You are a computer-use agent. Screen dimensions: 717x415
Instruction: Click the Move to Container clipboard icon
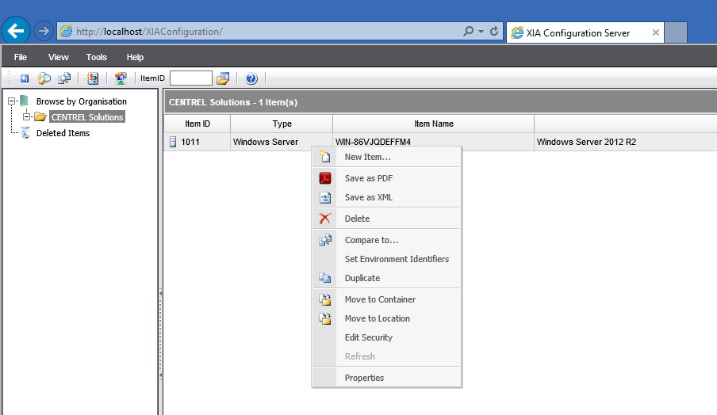click(324, 299)
